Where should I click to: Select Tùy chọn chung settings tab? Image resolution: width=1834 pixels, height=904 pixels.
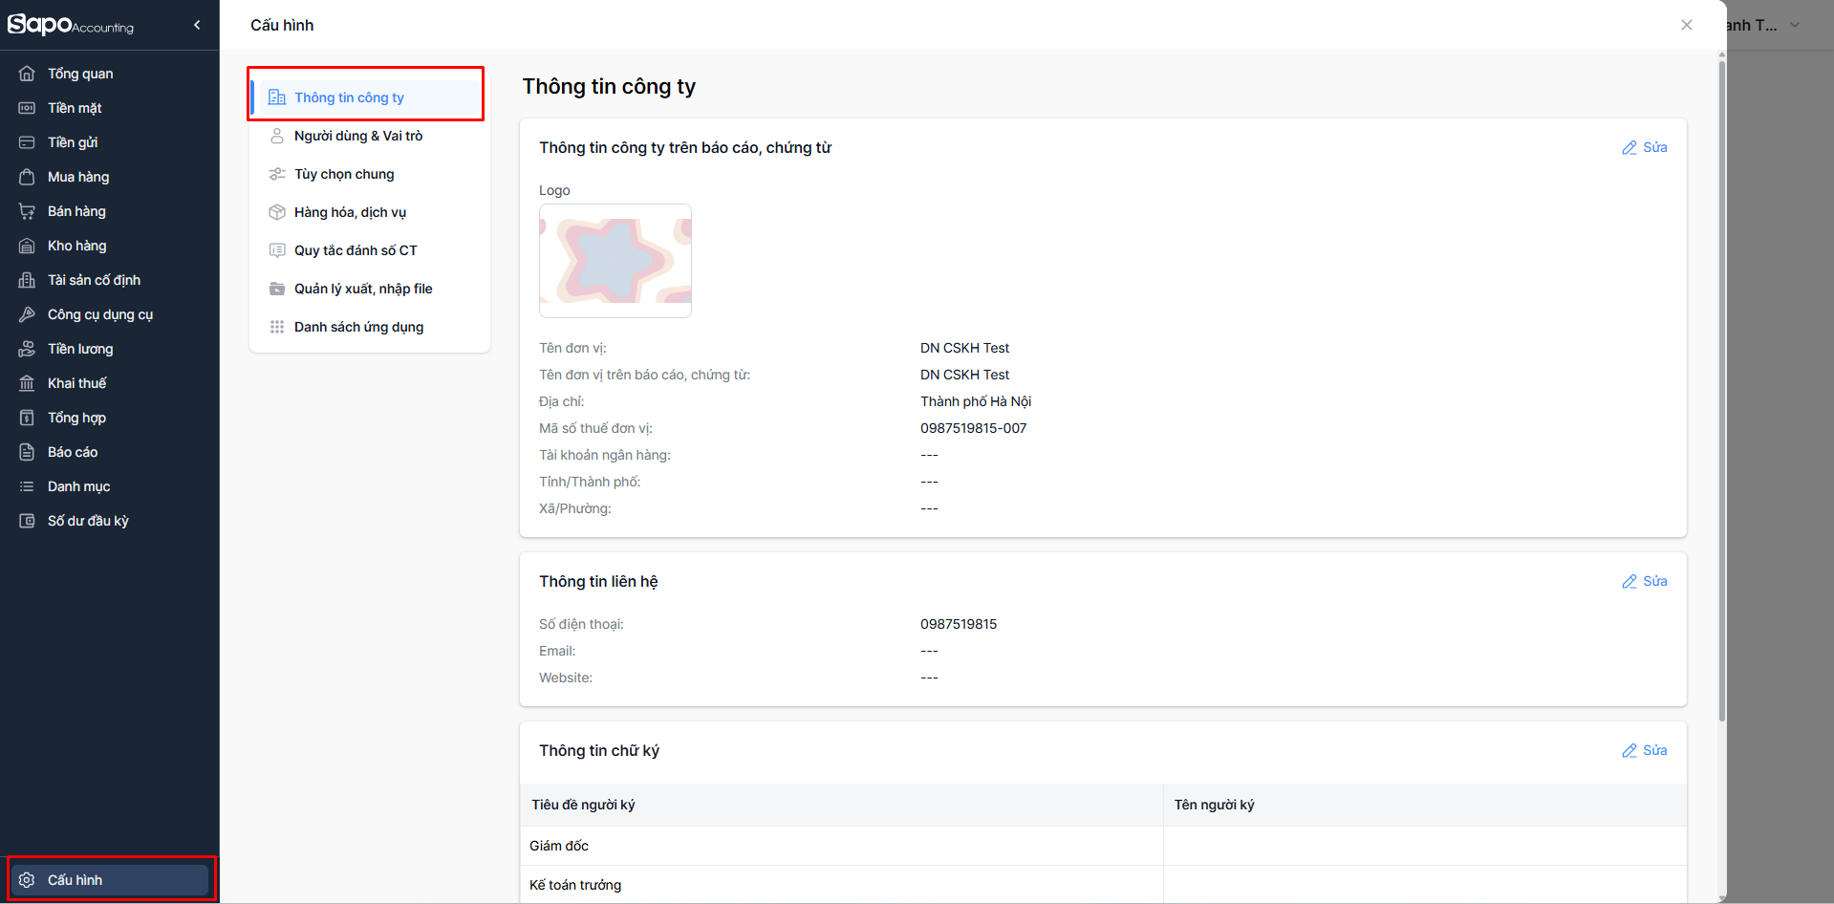[x=344, y=174]
